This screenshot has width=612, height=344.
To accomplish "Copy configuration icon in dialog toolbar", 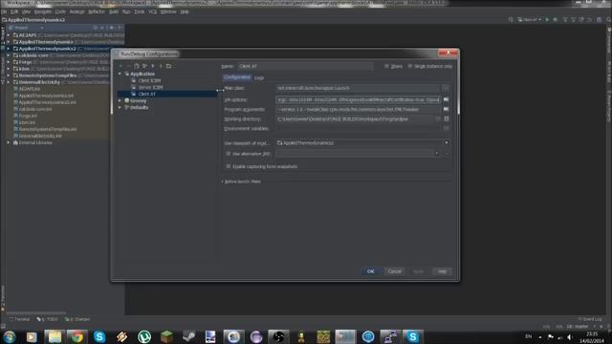I will click(136, 66).
